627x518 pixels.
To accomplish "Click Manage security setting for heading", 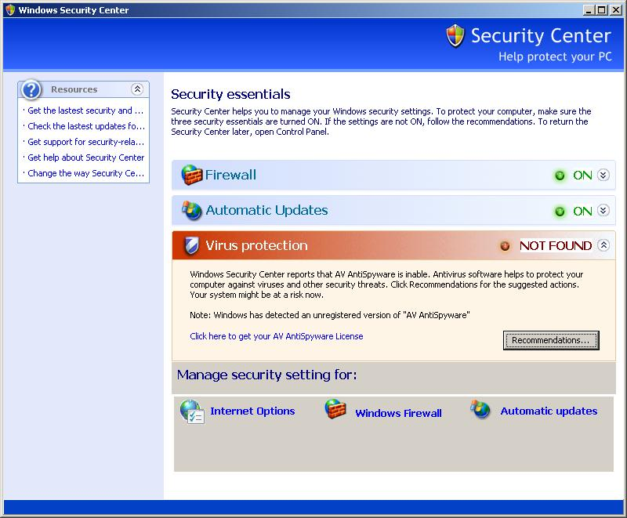I will [x=266, y=375].
